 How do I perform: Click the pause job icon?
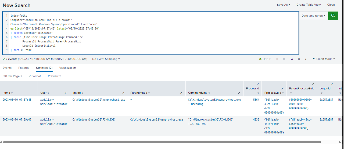[x=277, y=59]
